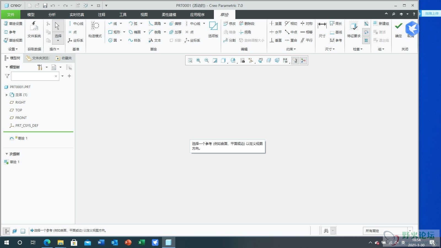Open the 文件 (File) menu

pos(11,15)
